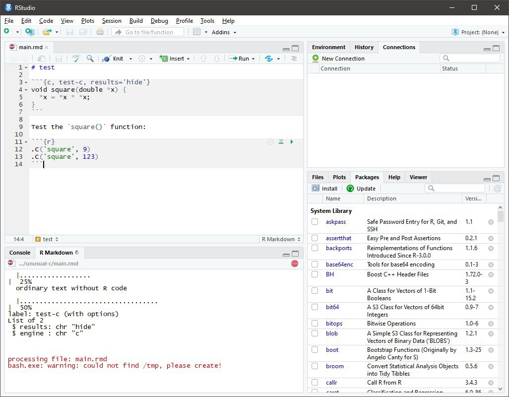The height and width of the screenshot is (397, 509).
Task: Switch to the Environment tab
Action: tap(328, 48)
